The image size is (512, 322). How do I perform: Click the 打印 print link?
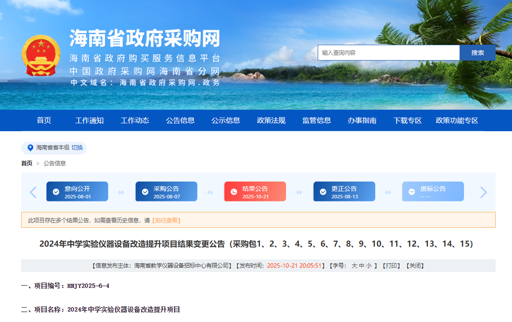392,266
